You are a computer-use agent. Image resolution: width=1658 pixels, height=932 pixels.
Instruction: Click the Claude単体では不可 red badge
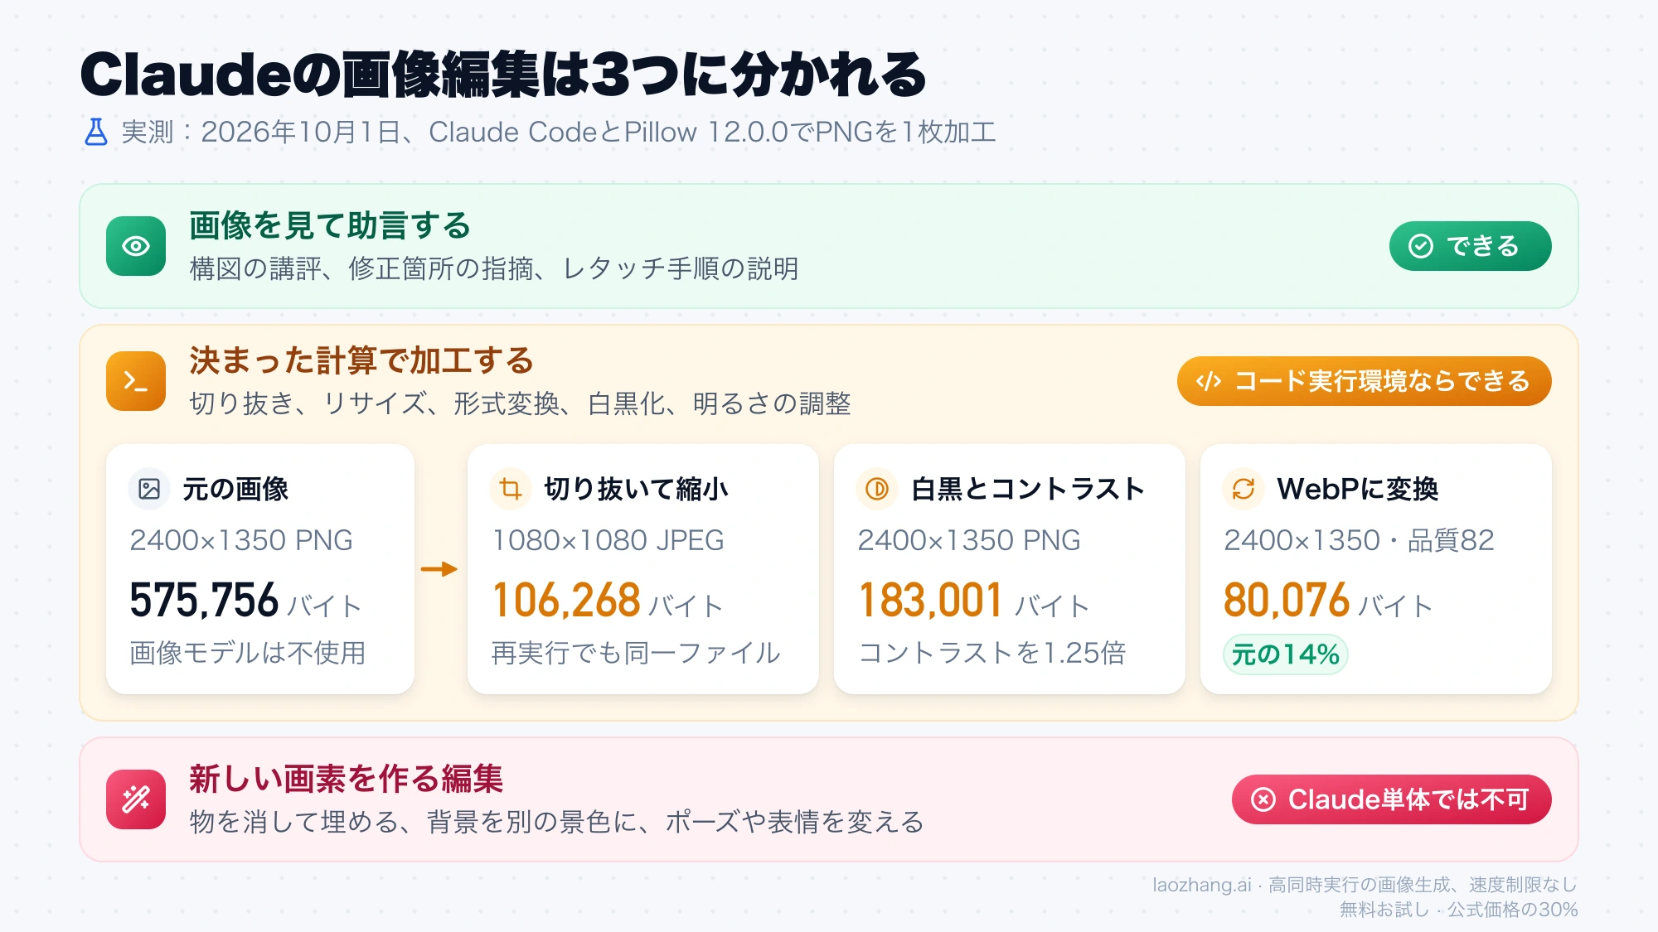1391,799
